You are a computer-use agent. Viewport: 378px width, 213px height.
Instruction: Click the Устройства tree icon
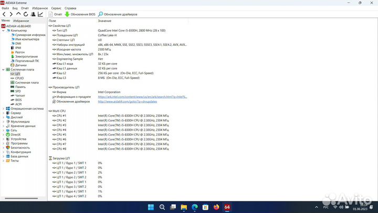click(8, 139)
